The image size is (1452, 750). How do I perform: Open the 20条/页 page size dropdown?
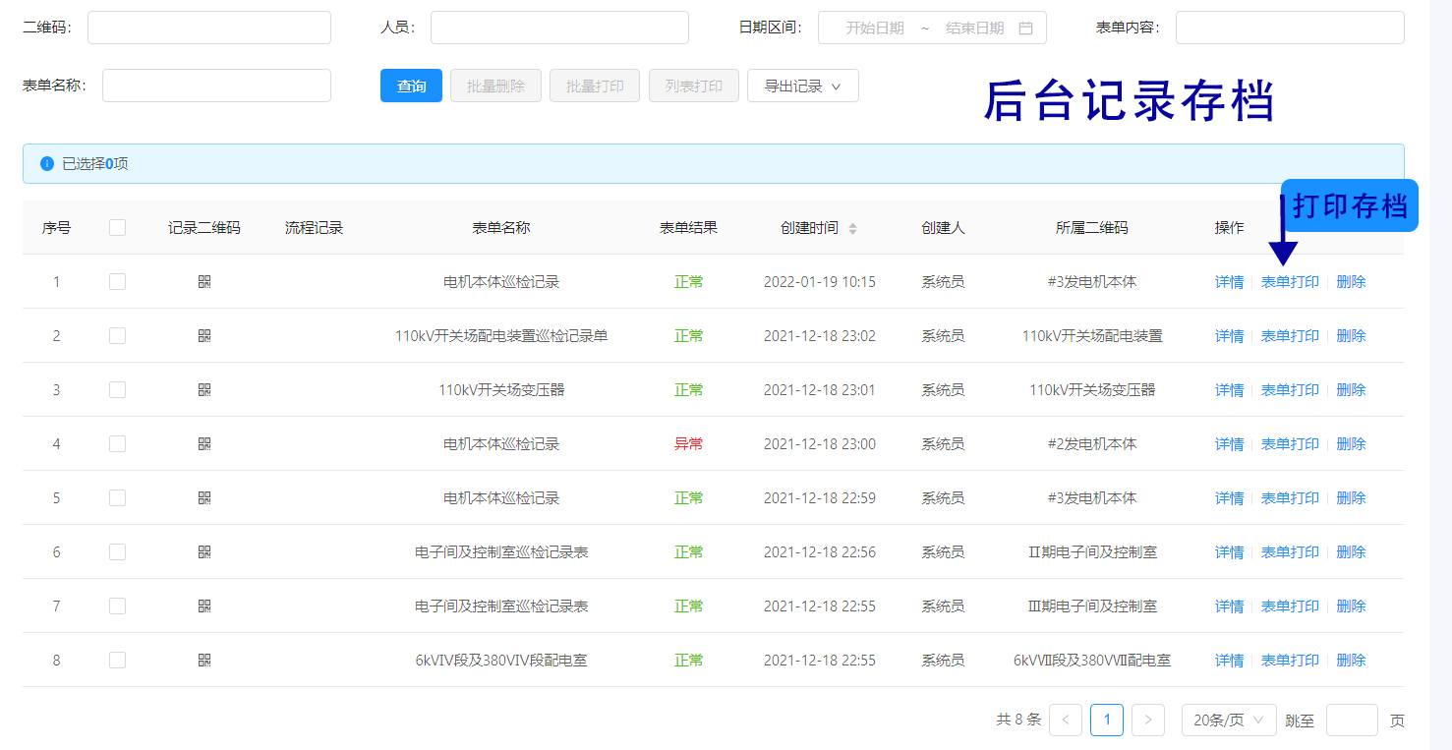coord(1228,721)
